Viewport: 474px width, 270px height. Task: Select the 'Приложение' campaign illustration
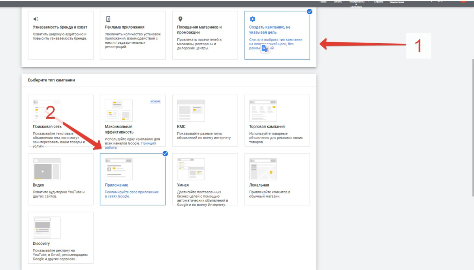tap(119, 169)
